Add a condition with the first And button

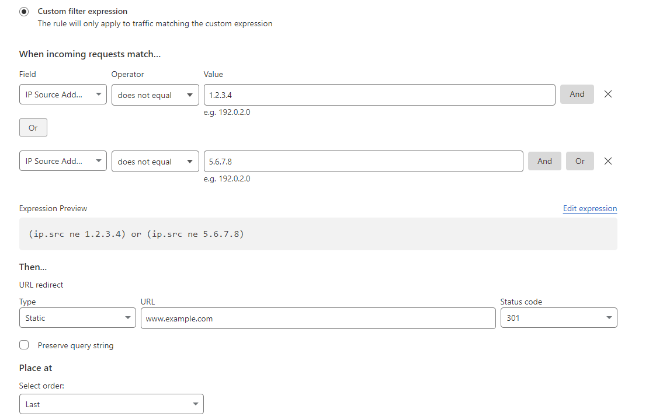[577, 94]
